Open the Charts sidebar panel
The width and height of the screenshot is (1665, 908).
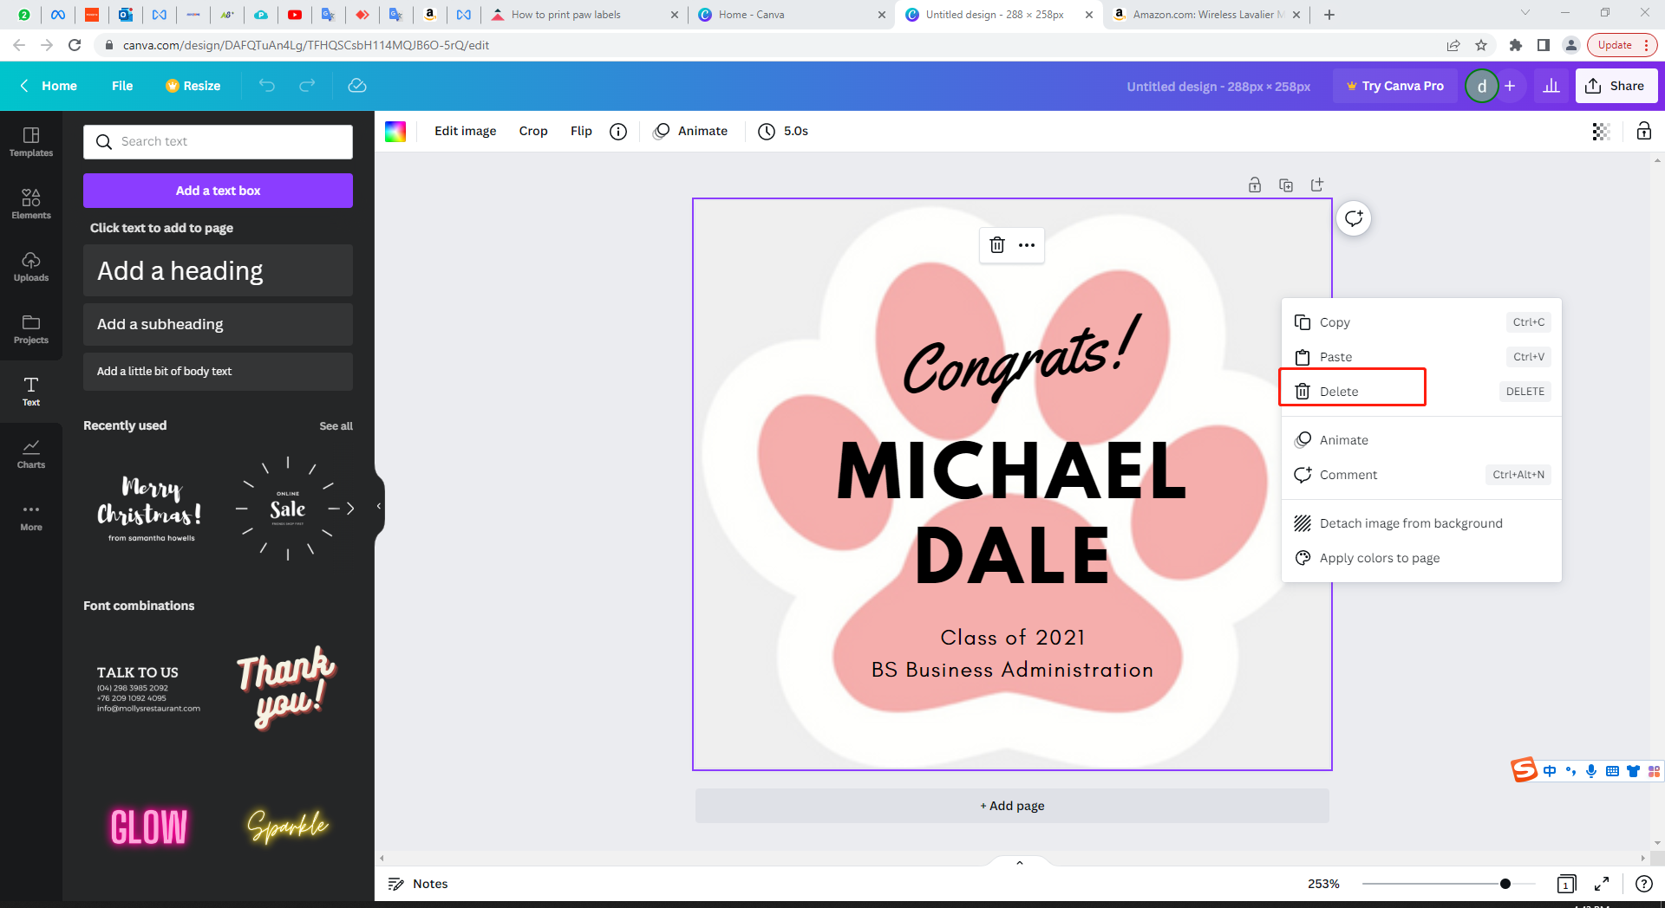(x=31, y=453)
